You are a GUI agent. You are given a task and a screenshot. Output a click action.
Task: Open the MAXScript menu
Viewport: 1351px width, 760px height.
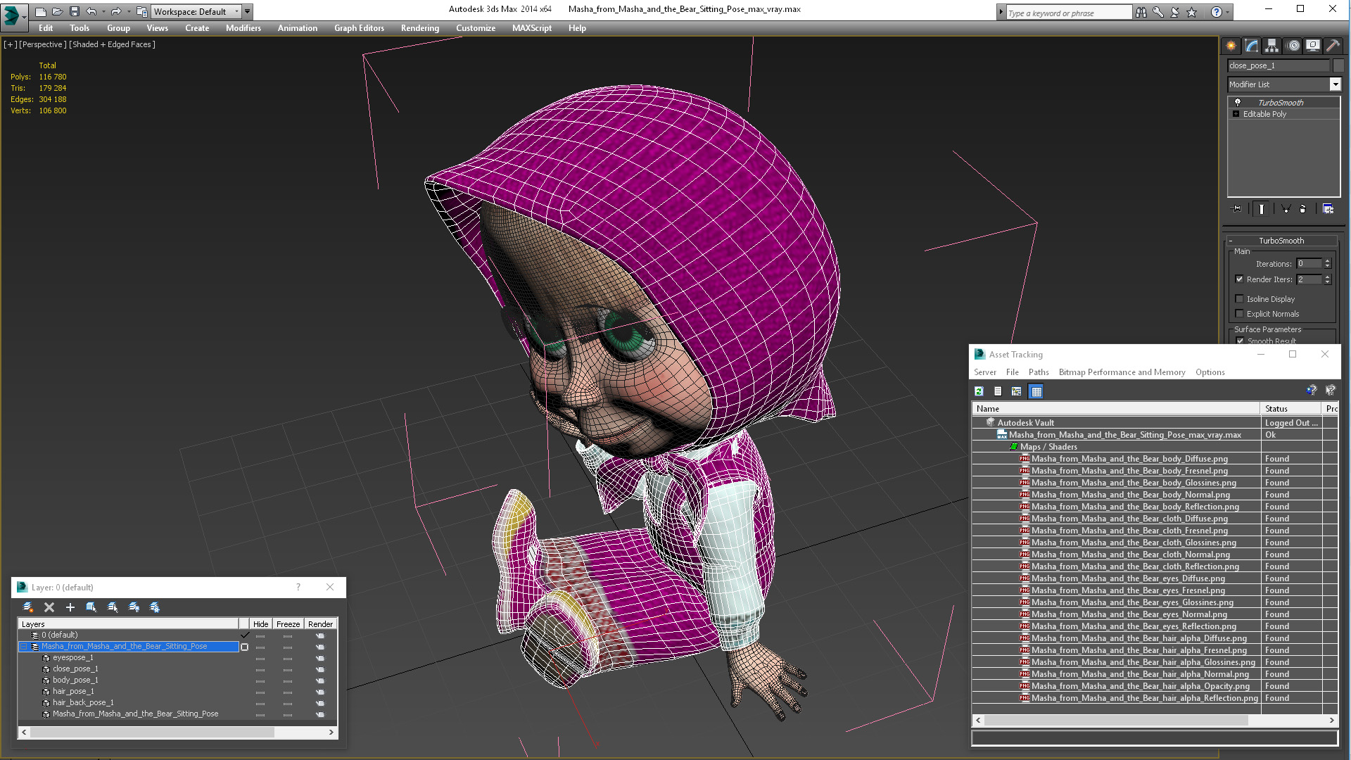click(532, 28)
